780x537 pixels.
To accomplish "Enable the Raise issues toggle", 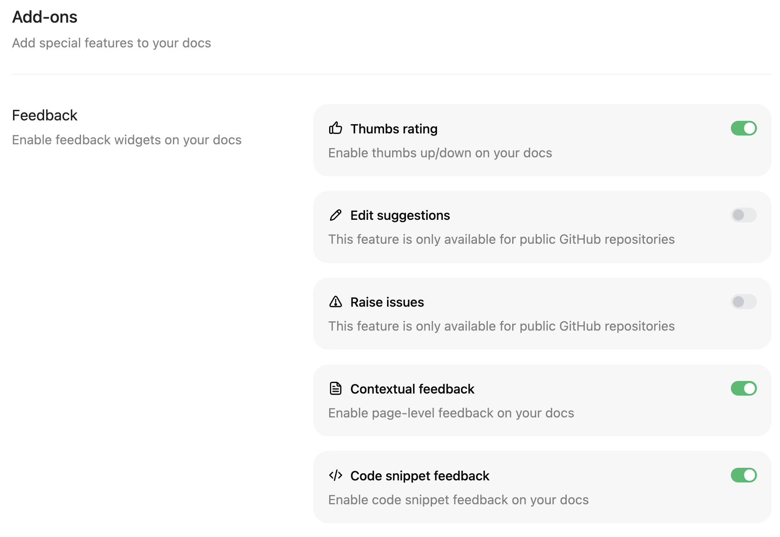I will (743, 302).
